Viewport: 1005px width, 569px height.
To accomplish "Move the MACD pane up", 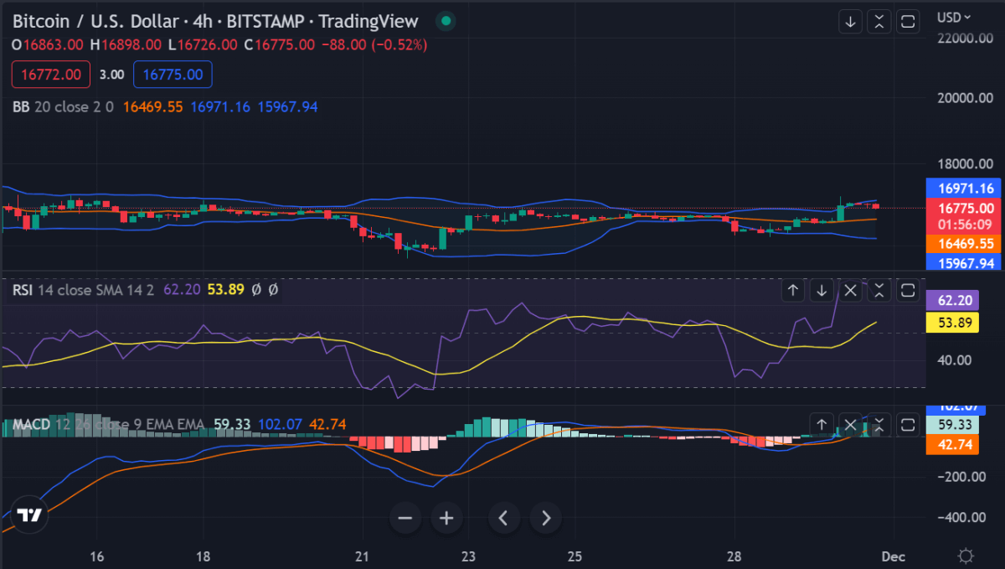I will 822,425.
